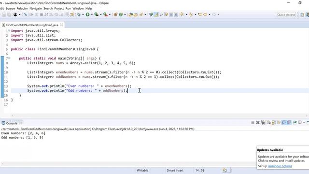309x174 pixels.
Task: Open the Window menu
Action: [78, 9]
